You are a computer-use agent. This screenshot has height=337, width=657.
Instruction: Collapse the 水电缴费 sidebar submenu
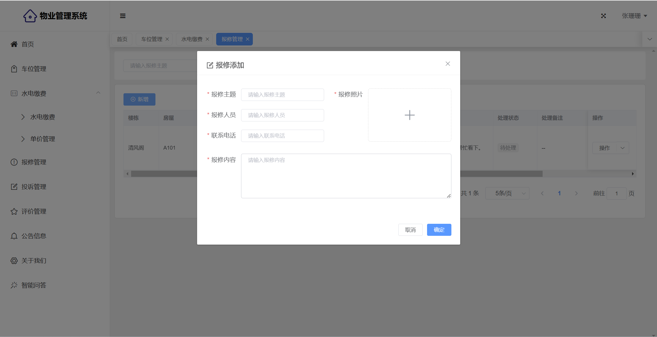(x=98, y=93)
